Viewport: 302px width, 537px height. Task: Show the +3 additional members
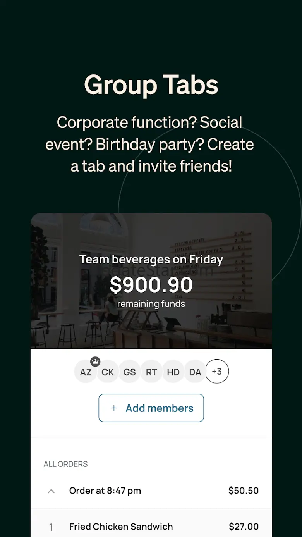coord(217,372)
